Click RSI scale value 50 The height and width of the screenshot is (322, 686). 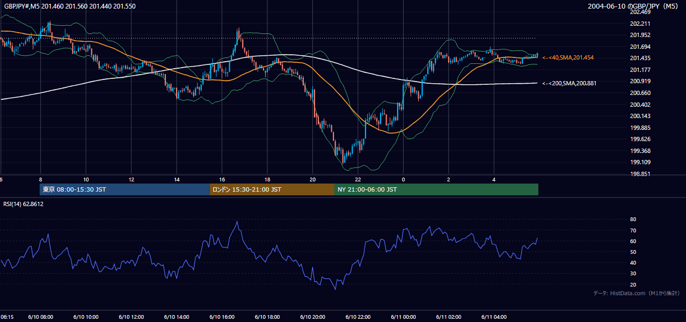pyautogui.click(x=633, y=252)
